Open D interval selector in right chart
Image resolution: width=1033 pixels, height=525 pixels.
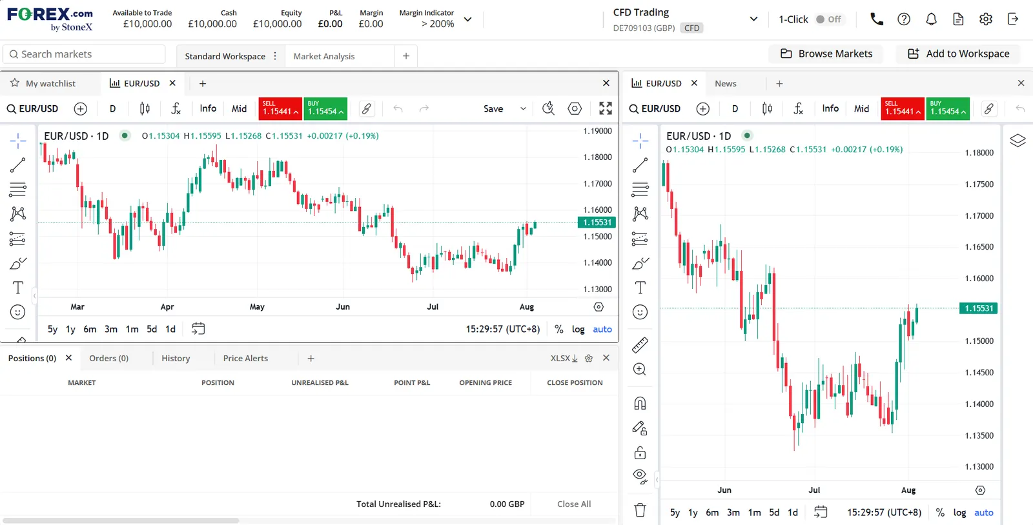735,109
